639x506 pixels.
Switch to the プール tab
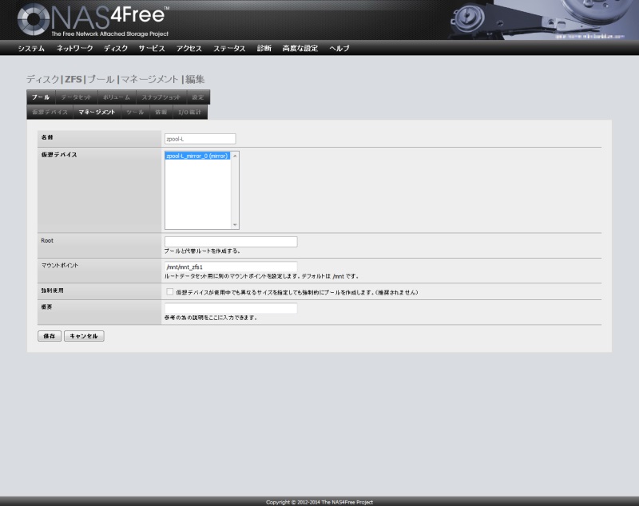click(x=41, y=97)
